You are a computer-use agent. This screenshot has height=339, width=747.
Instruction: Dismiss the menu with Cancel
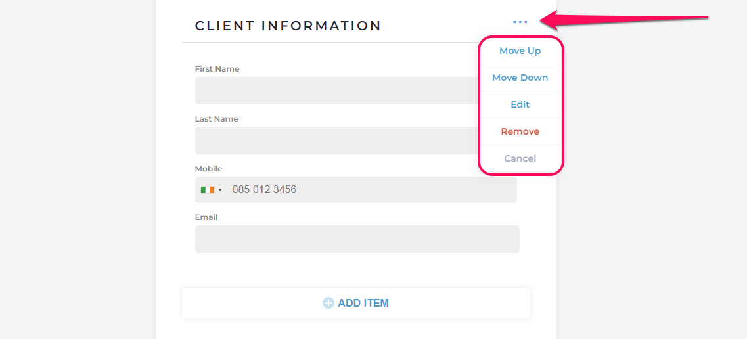click(520, 158)
